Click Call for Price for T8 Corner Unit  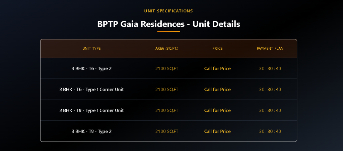point(217,110)
